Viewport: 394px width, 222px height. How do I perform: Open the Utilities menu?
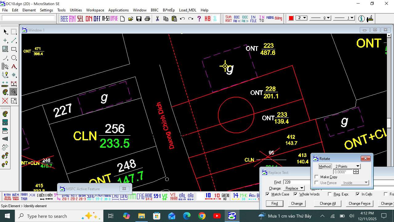76,10
